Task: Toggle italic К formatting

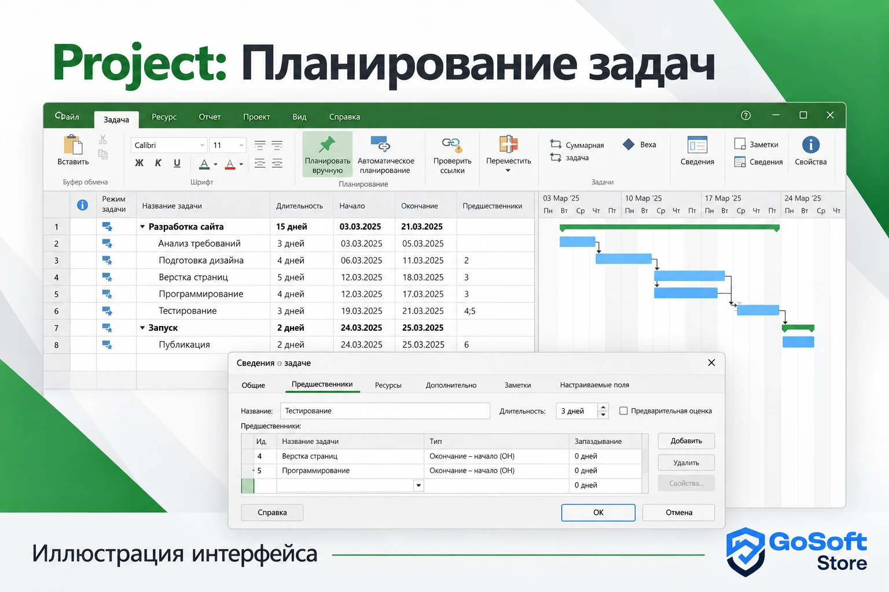Action: [158, 163]
